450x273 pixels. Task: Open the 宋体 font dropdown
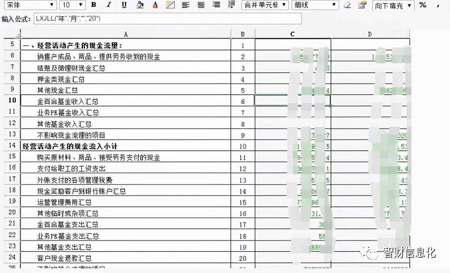pos(30,5)
